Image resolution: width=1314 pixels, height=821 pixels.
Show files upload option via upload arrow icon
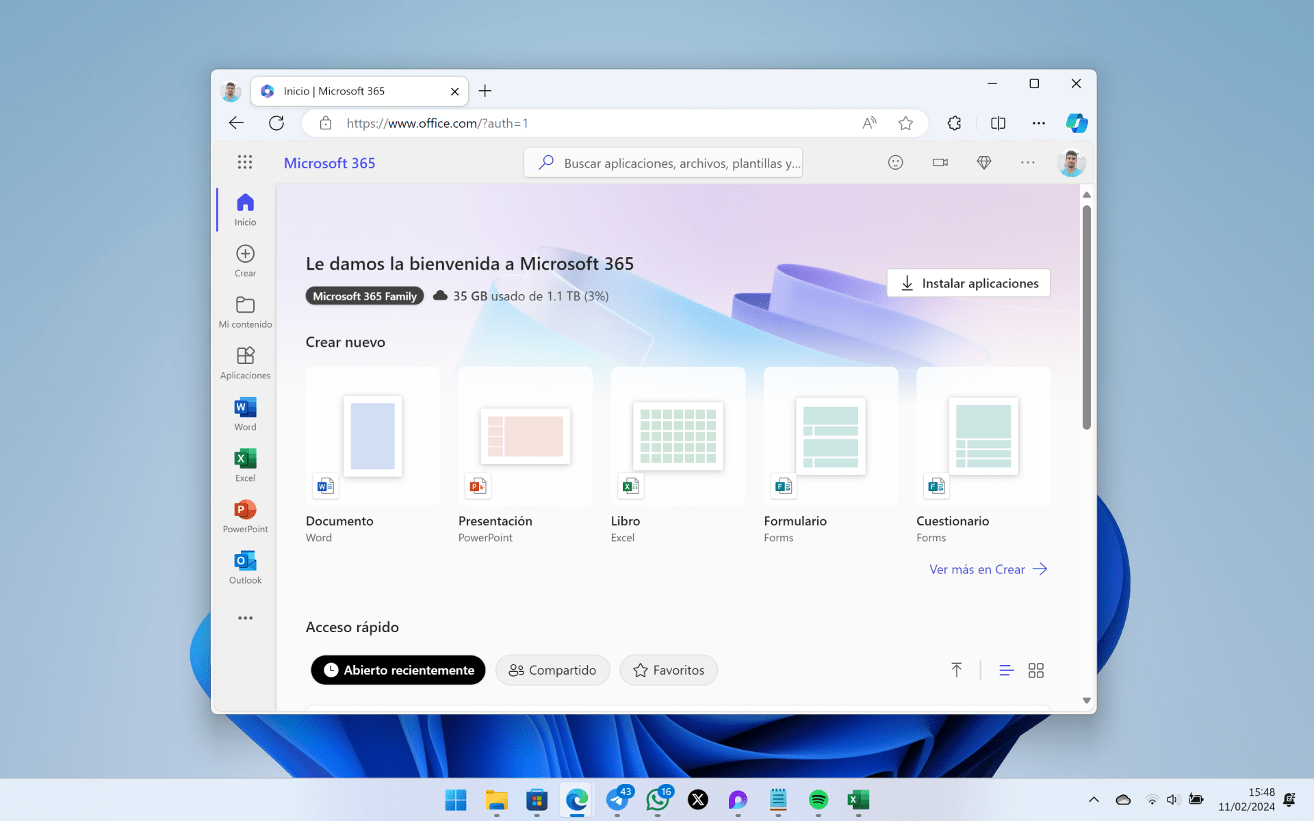956,670
